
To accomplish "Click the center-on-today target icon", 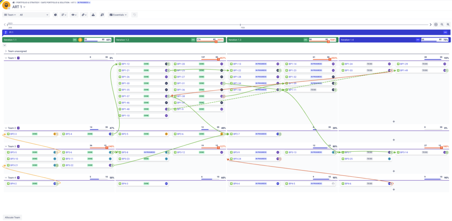I will click(x=436, y=24).
